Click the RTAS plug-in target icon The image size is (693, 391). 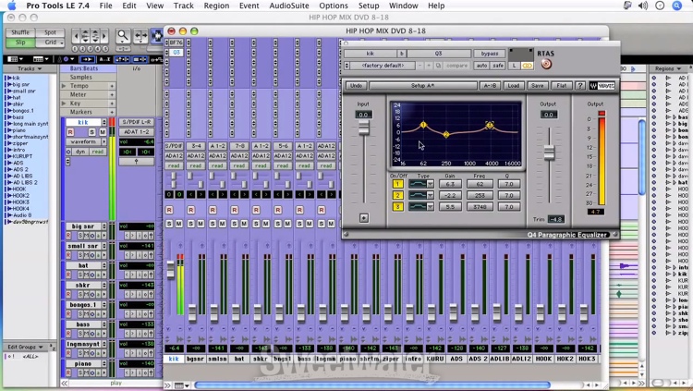[x=546, y=64]
